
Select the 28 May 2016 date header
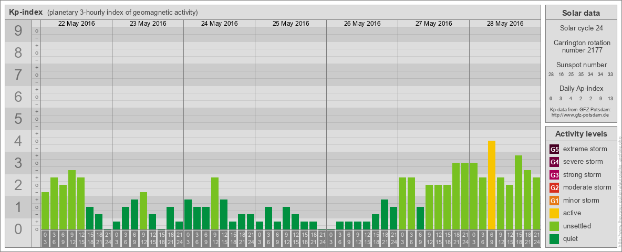[x=505, y=24]
